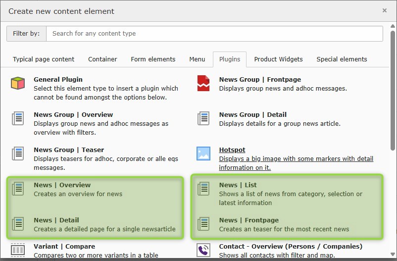Image resolution: width=397 pixels, height=261 pixels.
Task: Click the General Plugin cube icon
Action: coord(18,83)
